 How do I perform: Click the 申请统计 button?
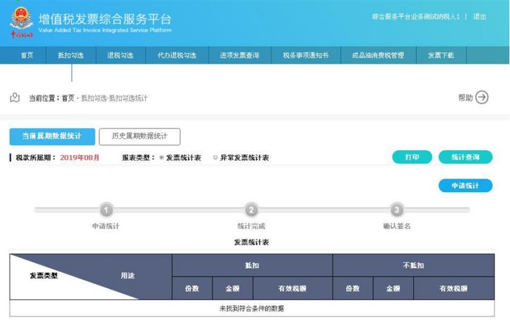465,185
